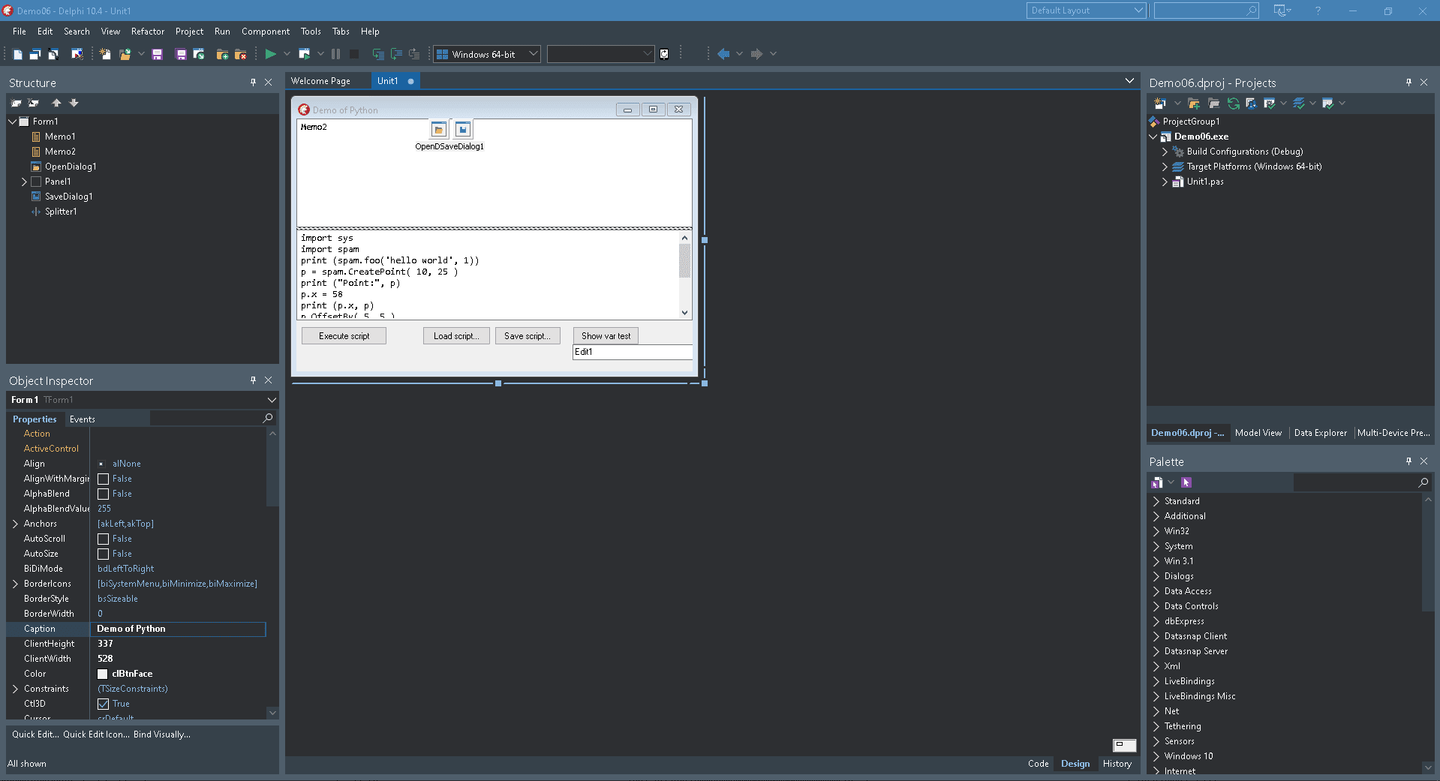The image size is (1440, 781).
Task: Open the Component menu
Action: pyautogui.click(x=266, y=32)
